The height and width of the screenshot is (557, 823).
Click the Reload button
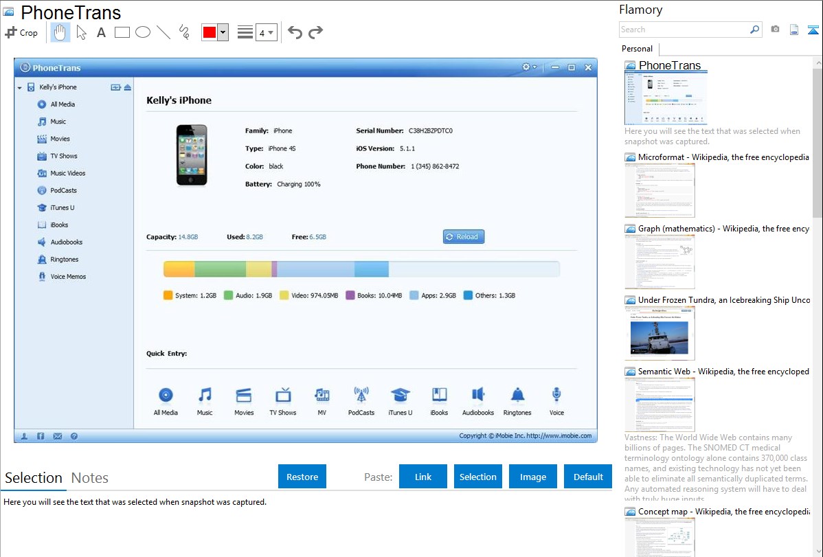click(464, 237)
